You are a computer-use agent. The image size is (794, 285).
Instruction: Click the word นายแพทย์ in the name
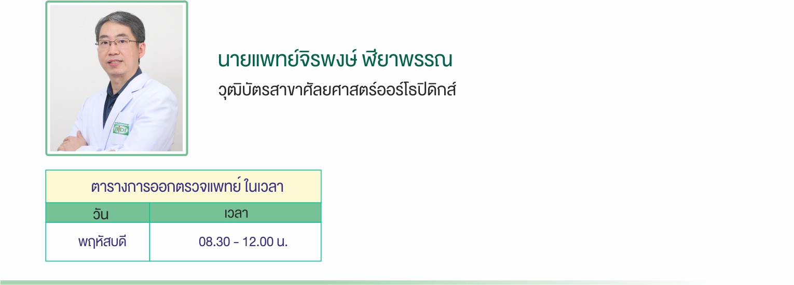pyautogui.click(x=254, y=60)
